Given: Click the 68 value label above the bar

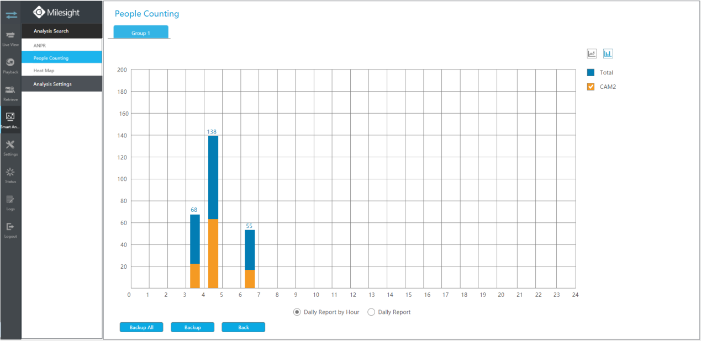Looking at the screenshot, I should (194, 210).
